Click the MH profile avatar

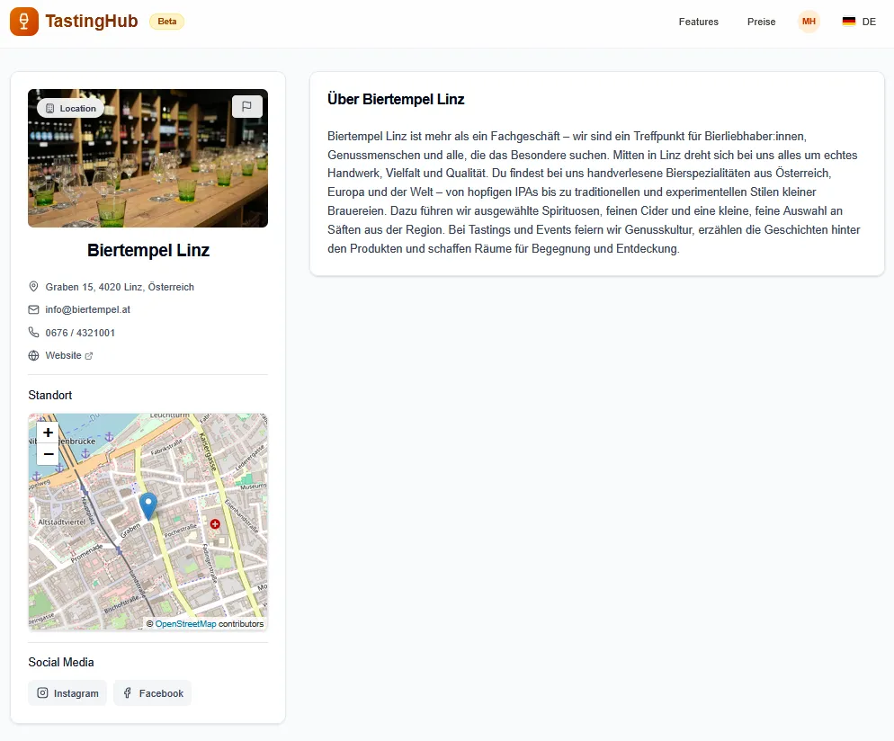(x=809, y=21)
